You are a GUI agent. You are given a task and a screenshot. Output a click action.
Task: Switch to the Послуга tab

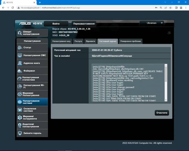tap(78, 41)
